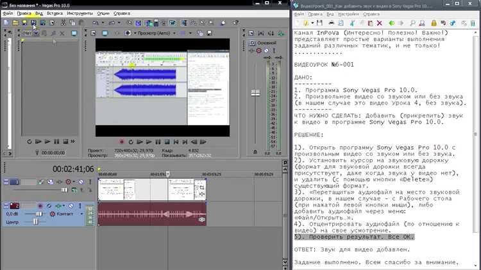
Task: Click the preview monitor icon in the trimmer toolbar
Action: coord(74,33)
